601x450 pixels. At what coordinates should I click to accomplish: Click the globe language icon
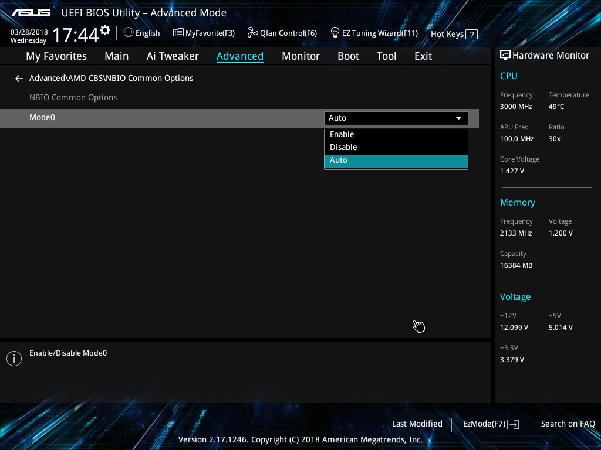pos(129,33)
